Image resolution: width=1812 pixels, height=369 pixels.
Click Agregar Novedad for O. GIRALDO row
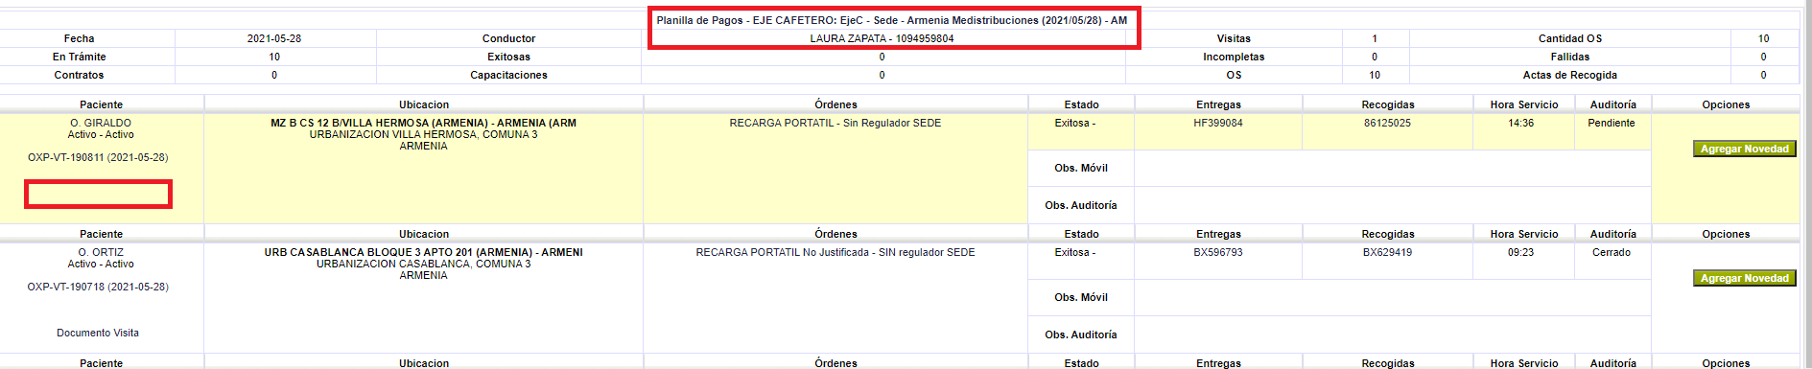(x=1744, y=149)
